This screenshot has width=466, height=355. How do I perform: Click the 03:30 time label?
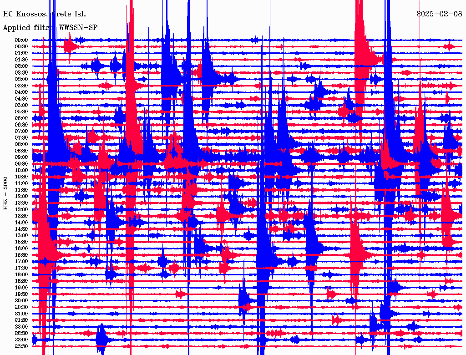21,86
